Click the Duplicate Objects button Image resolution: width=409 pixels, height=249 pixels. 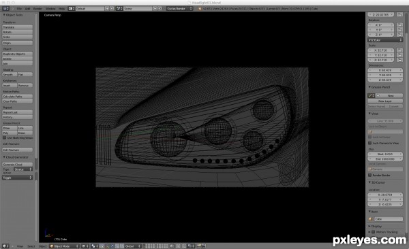click(x=18, y=54)
